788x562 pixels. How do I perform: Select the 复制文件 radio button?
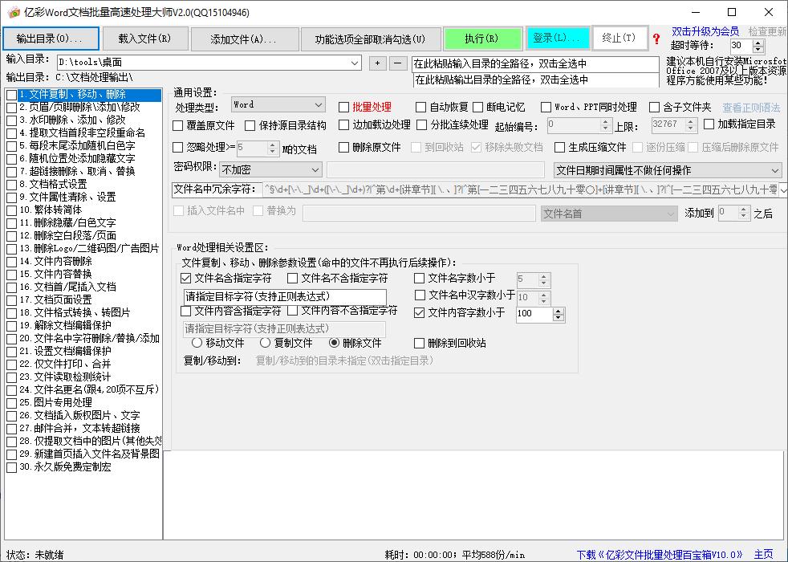pos(266,343)
